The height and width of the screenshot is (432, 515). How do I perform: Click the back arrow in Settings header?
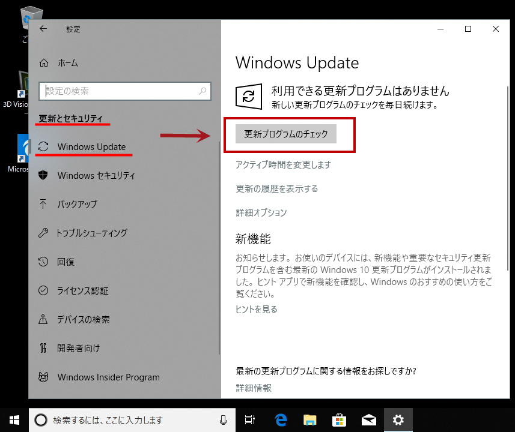pyautogui.click(x=43, y=29)
